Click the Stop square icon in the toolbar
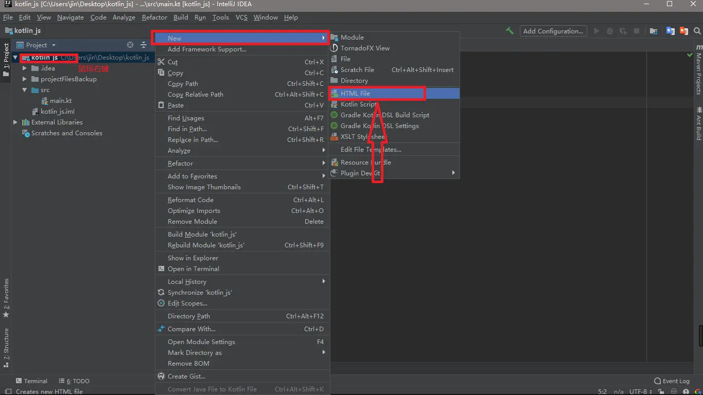This screenshot has height=395, width=703. click(x=637, y=31)
